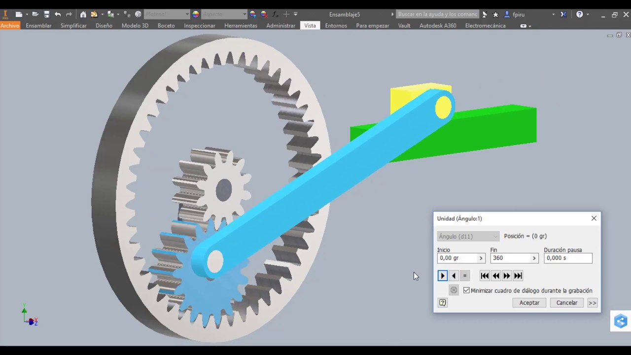The height and width of the screenshot is (355, 631).
Task: Open the fx parameters icon
Action: pyautogui.click(x=275, y=14)
